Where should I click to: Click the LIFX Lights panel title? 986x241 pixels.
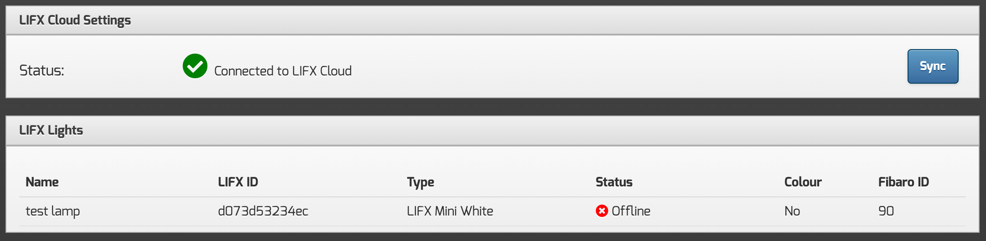[x=51, y=131]
